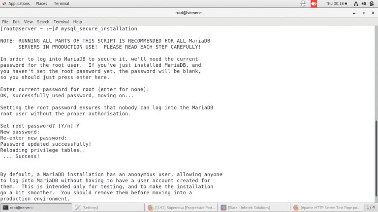378x212 pixels.
Task: Open the View menu
Action: click(28, 22)
